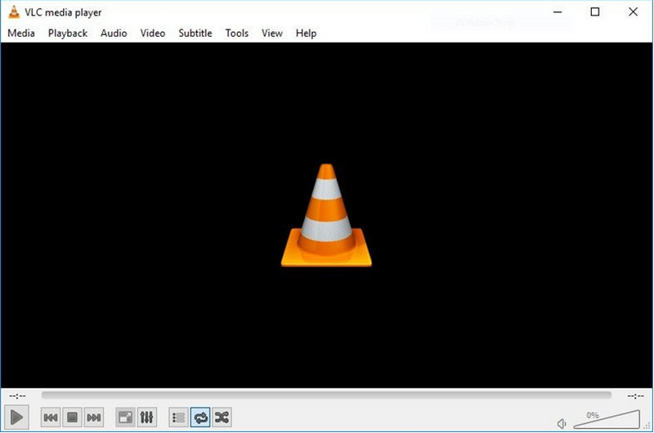Expand the Subtitle menu
This screenshot has height=433, width=654.
tap(195, 33)
